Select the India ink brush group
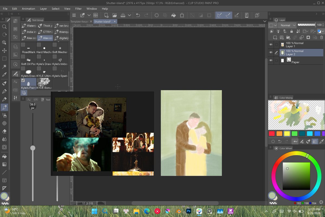 29,32
